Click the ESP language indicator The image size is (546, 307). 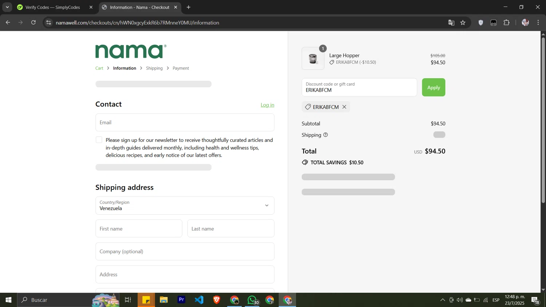496,300
